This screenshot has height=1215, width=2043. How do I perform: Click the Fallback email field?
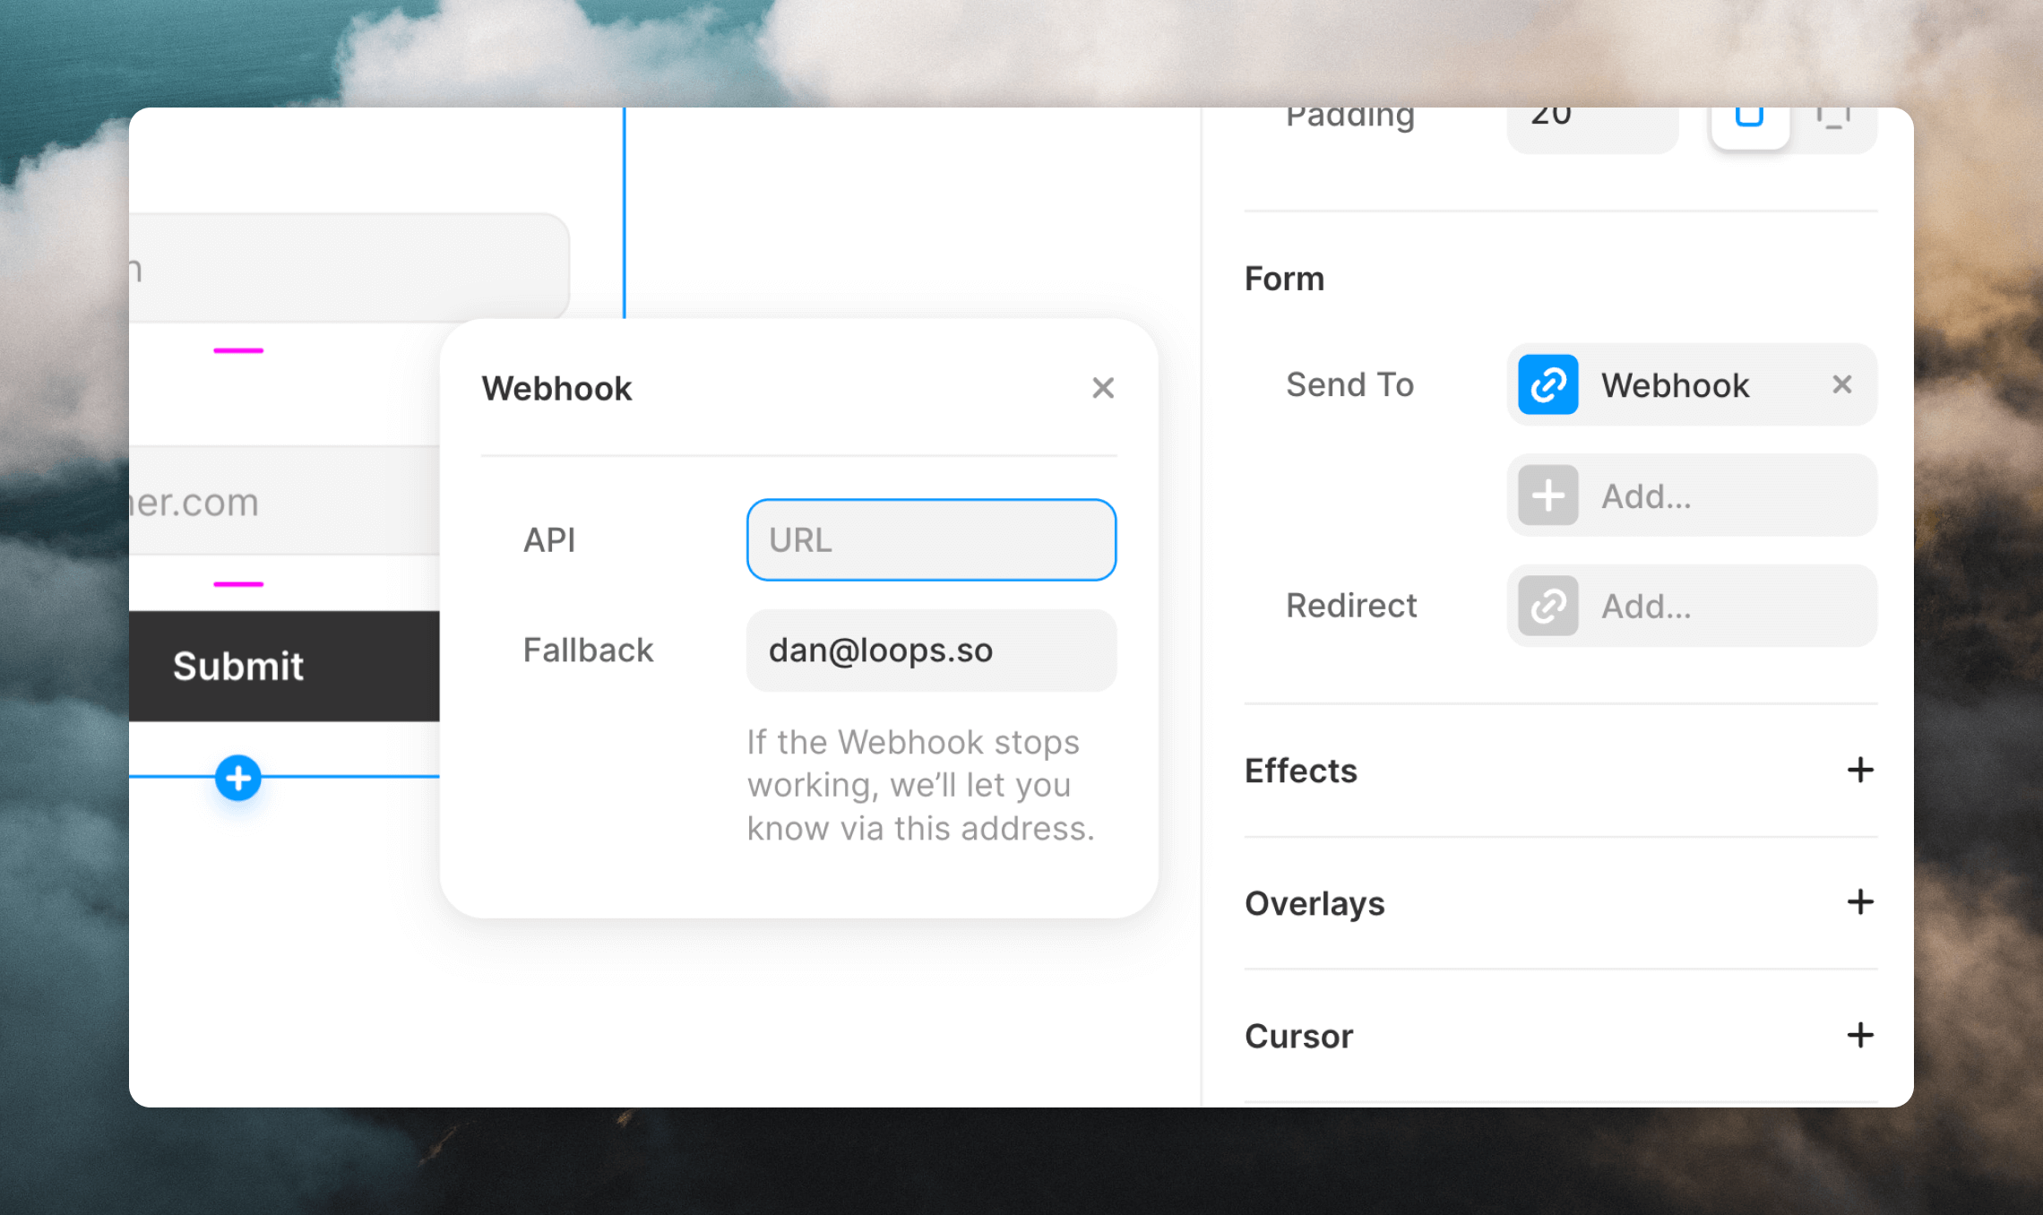pos(930,651)
